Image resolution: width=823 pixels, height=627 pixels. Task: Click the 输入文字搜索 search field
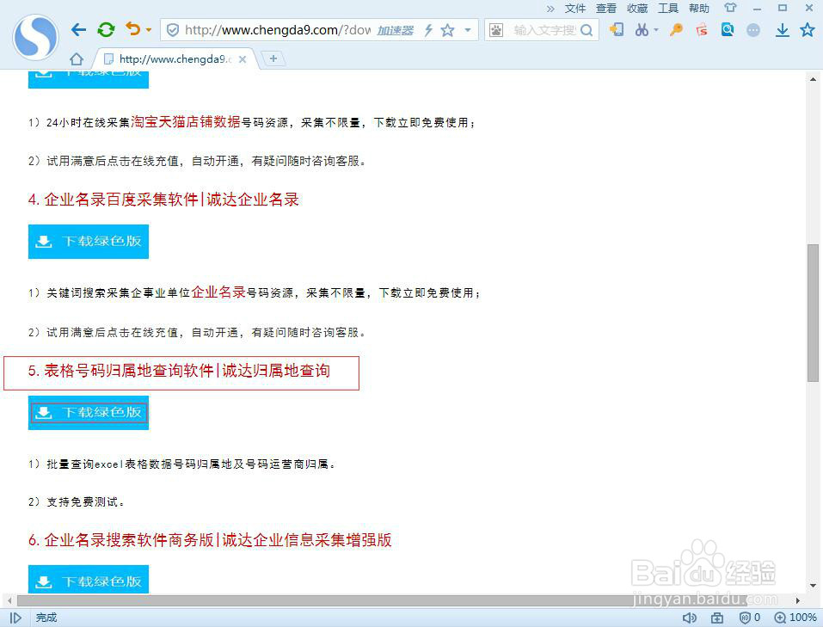tap(544, 30)
